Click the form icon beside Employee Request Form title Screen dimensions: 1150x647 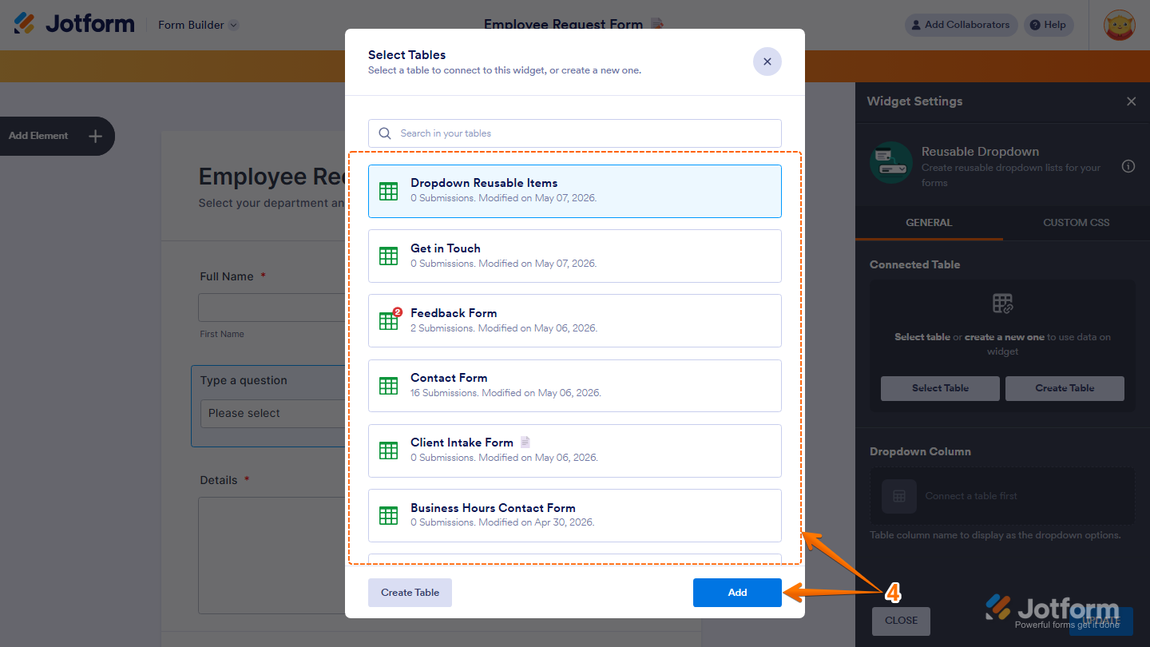(x=657, y=24)
